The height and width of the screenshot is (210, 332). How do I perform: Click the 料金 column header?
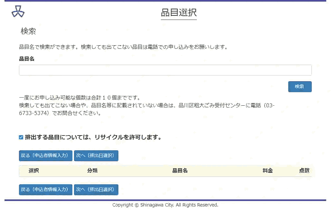pos(268,171)
